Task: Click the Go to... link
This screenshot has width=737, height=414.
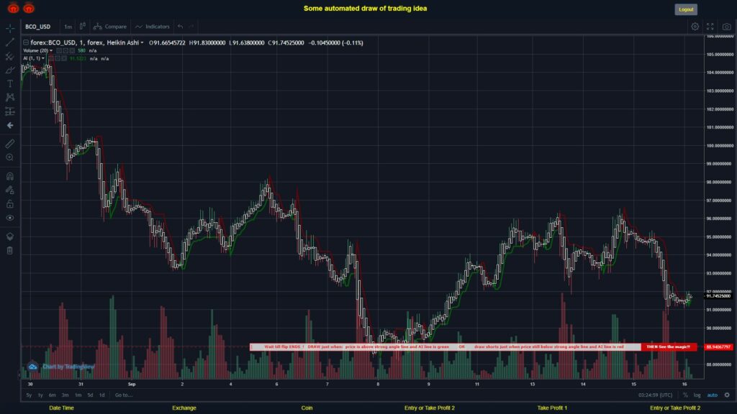Action: pyautogui.click(x=124, y=395)
